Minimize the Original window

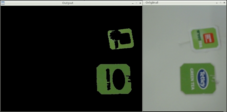coord(217,3)
